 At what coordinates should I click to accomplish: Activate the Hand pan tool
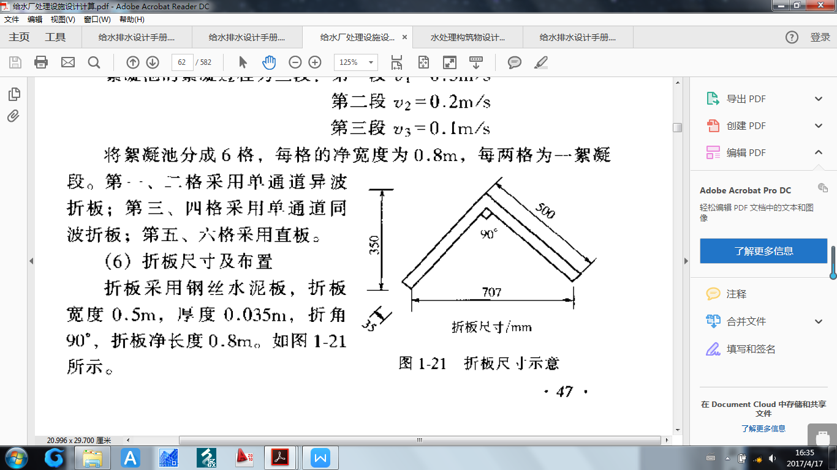click(269, 62)
